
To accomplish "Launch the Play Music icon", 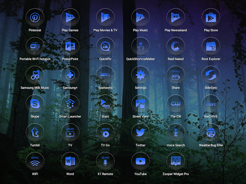I will (x=140, y=17).
